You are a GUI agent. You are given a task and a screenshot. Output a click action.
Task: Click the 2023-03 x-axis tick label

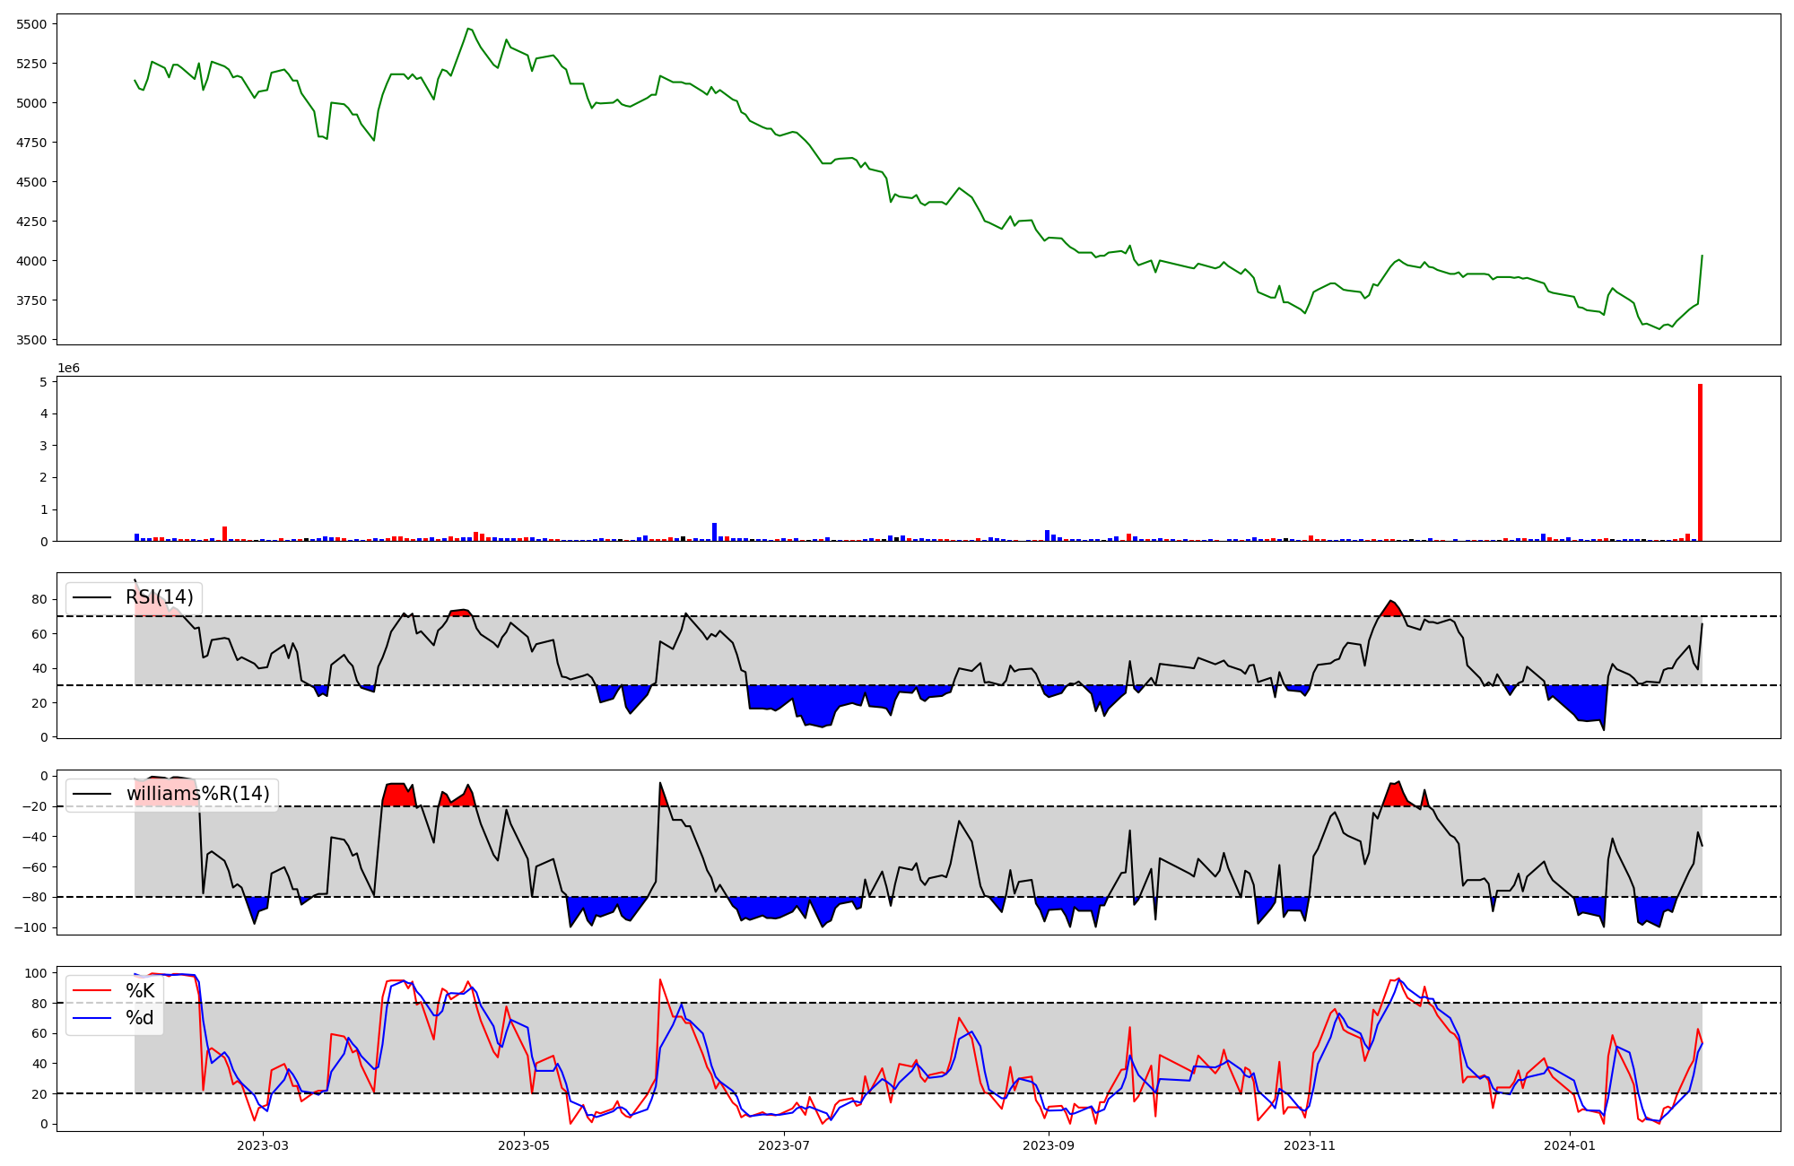263,1145
